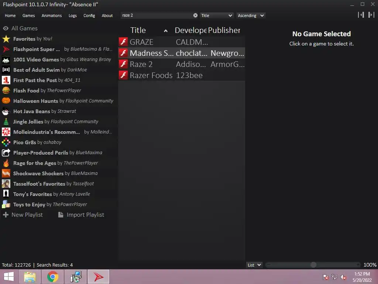The height and width of the screenshot is (284, 378).
Task: Open File Explorer from the taskbar
Action: [30, 277]
